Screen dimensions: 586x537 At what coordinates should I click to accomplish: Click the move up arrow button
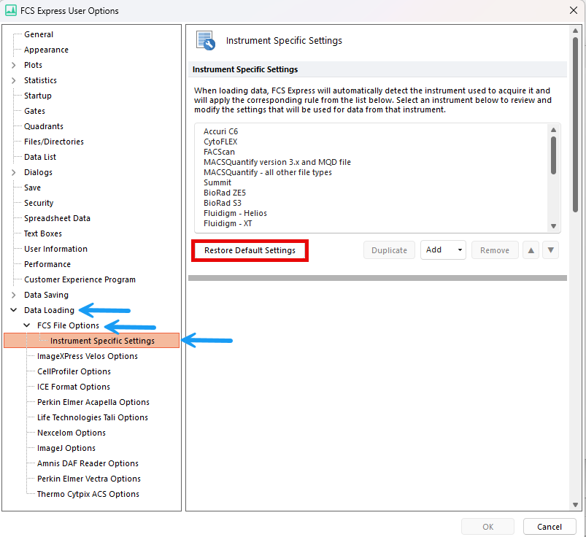pyautogui.click(x=531, y=250)
